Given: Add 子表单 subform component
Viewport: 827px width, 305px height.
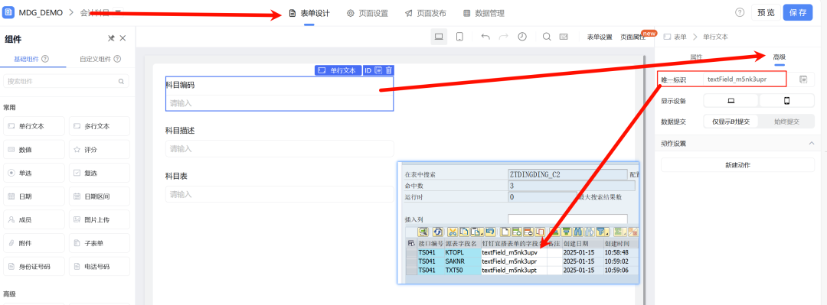Looking at the screenshot, I should click(99, 243).
